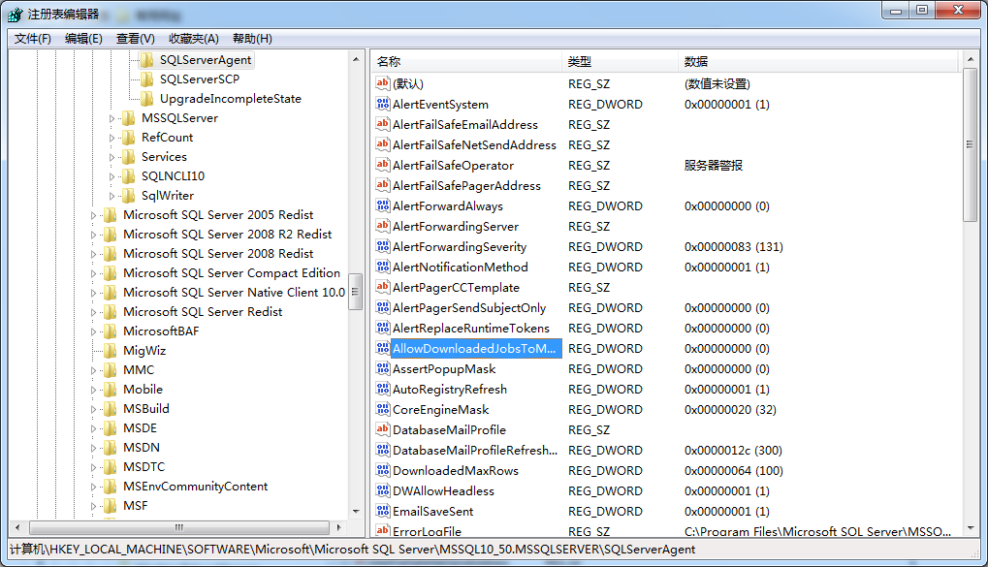
Task: Click the values list vertical scrollbar thumb
Action: click(x=971, y=145)
